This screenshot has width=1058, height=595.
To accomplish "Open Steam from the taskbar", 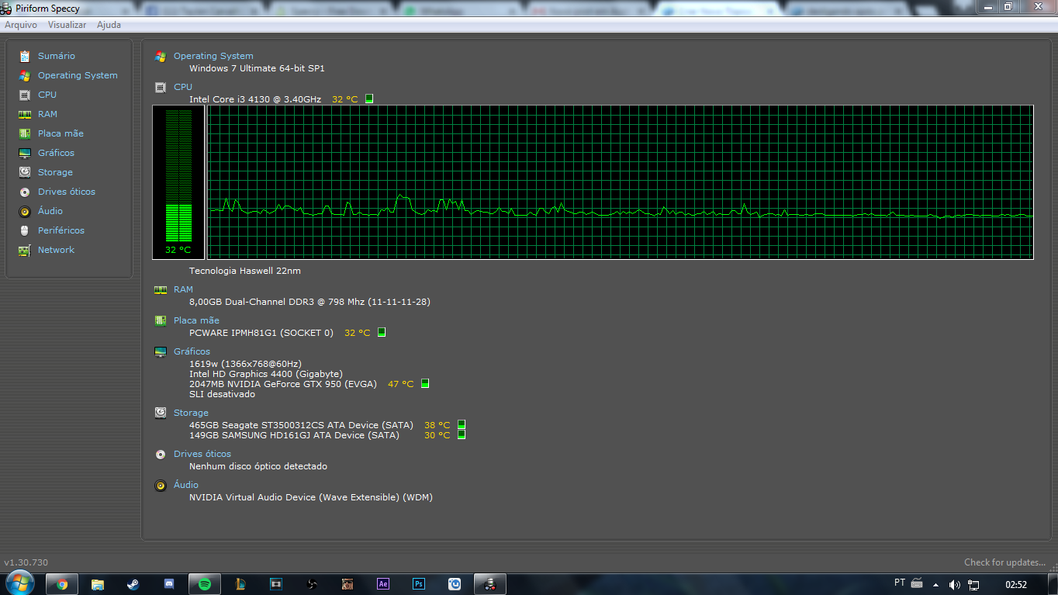I will [133, 584].
